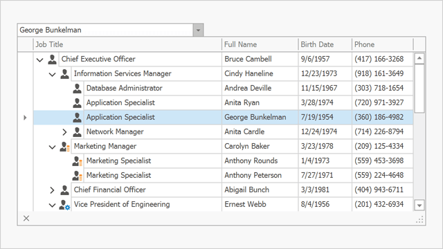Click the name Anthony Peterson
The height and width of the screenshot is (249, 443).
pyautogui.click(x=253, y=175)
